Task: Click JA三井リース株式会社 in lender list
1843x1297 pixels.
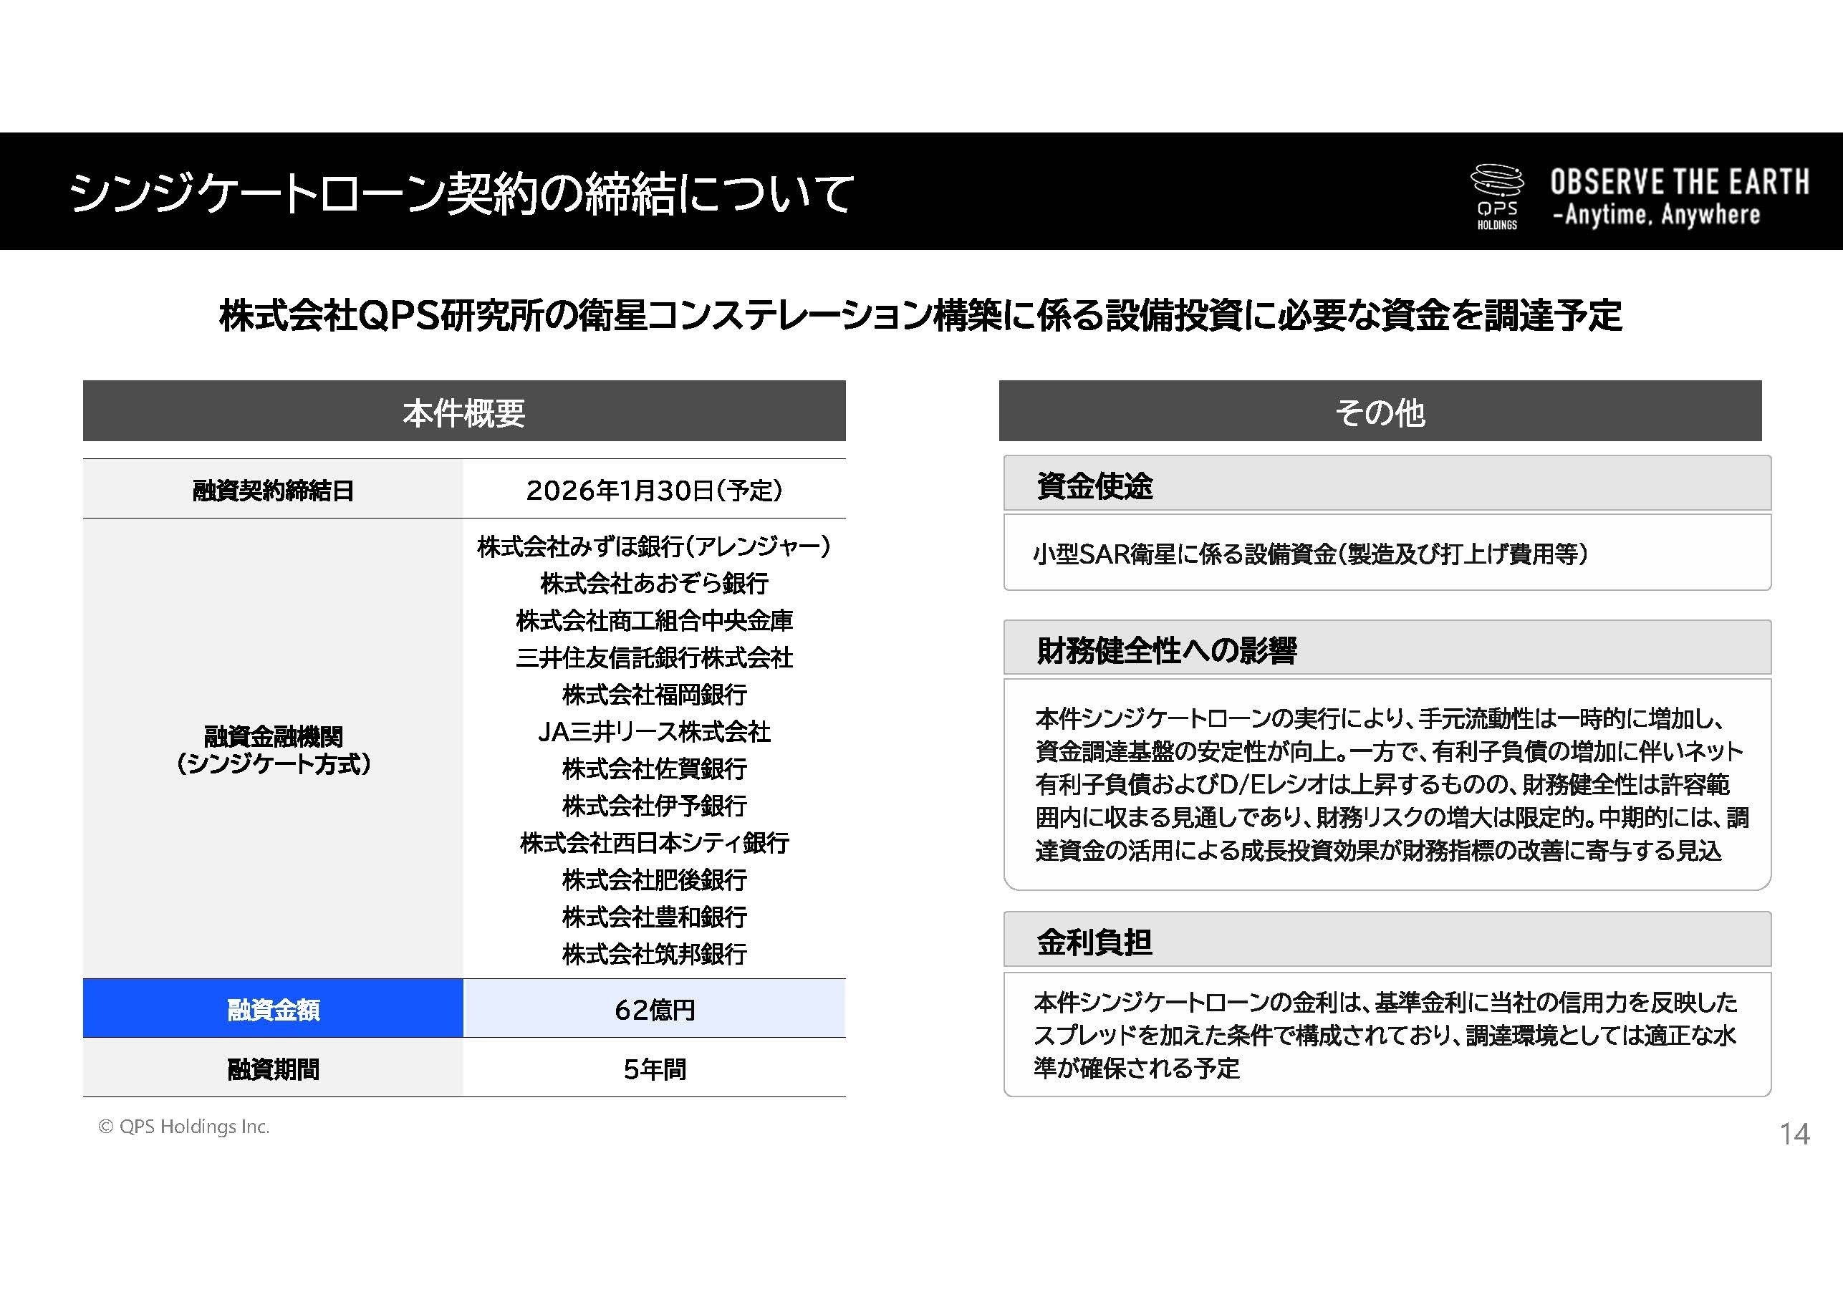Action: coord(654,731)
